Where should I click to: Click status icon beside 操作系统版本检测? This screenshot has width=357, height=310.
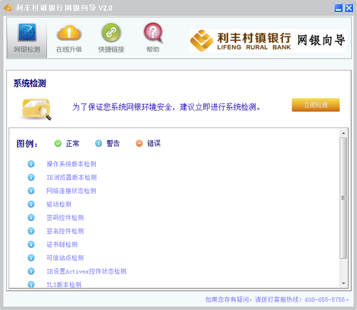(x=31, y=164)
